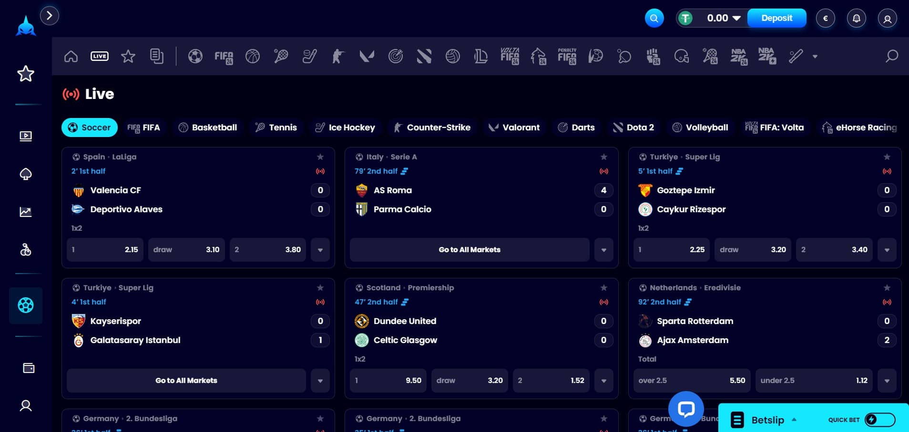Click the Deposit button
Screen dimensions: 909x432
coord(776,19)
